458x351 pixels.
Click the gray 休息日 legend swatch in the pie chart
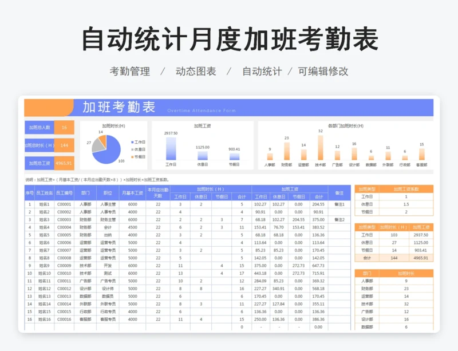click(132, 149)
